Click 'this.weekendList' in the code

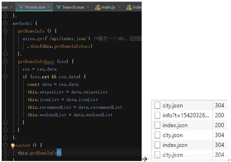tap(47, 115)
